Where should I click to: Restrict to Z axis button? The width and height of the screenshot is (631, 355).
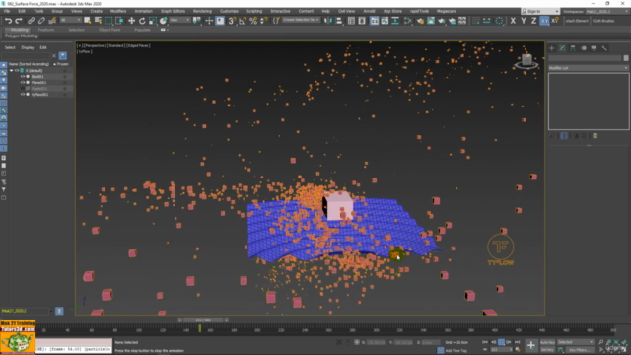point(533,21)
